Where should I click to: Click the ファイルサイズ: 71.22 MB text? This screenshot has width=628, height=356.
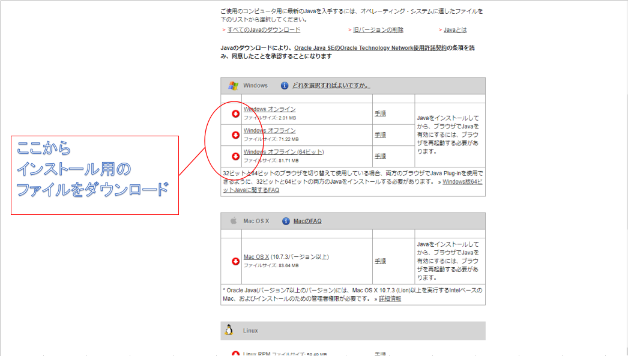click(x=271, y=139)
